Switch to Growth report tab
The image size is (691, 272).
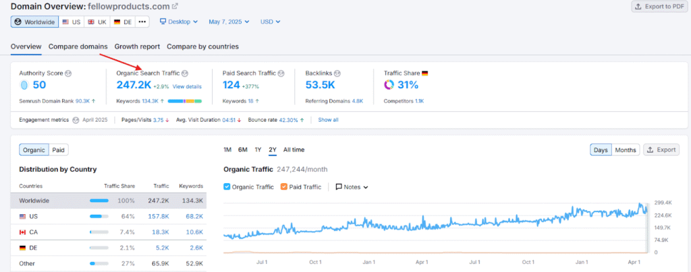tap(137, 46)
